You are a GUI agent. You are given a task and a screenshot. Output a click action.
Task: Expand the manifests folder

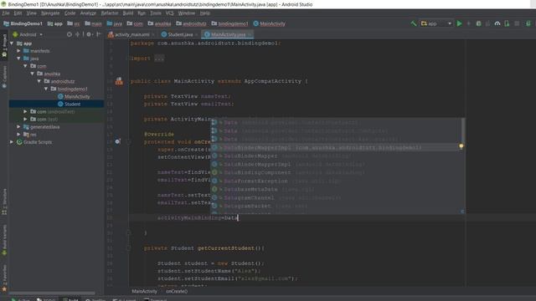pos(18,51)
